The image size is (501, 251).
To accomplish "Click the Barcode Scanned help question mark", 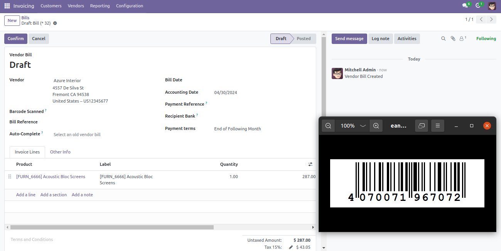I will coord(46,110).
